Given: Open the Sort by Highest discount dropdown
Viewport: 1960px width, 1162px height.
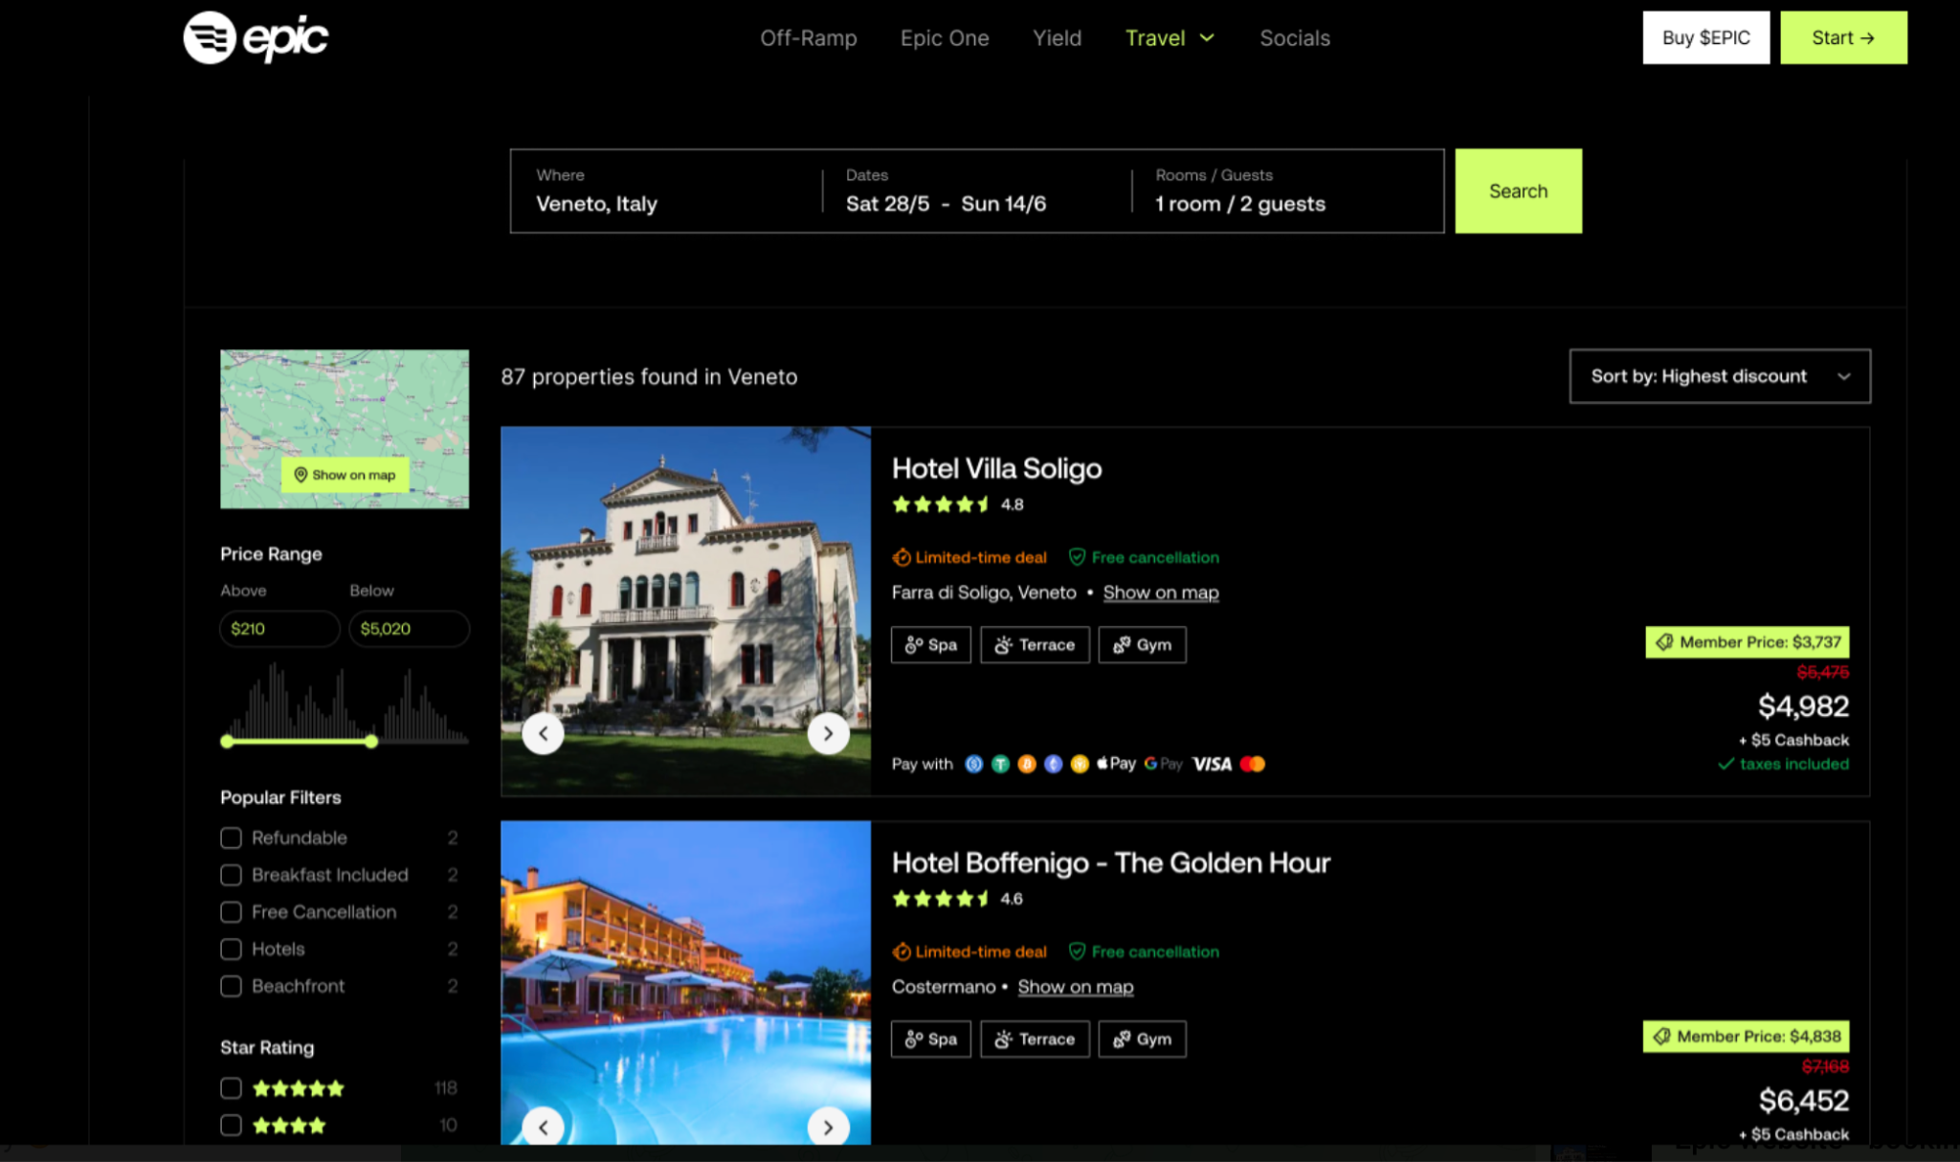Looking at the screenshot, I should tap(1720, 376).
